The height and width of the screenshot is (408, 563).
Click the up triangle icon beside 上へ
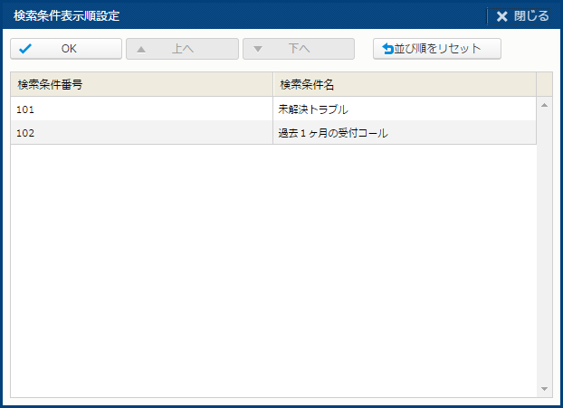(140, 49)
